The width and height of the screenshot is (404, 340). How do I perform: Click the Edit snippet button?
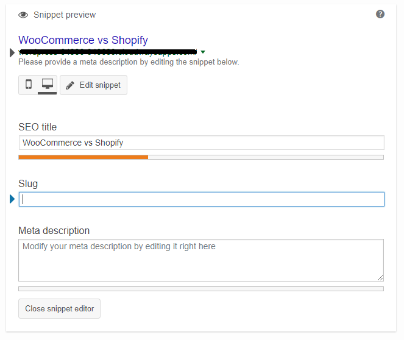tap(93, 85)
